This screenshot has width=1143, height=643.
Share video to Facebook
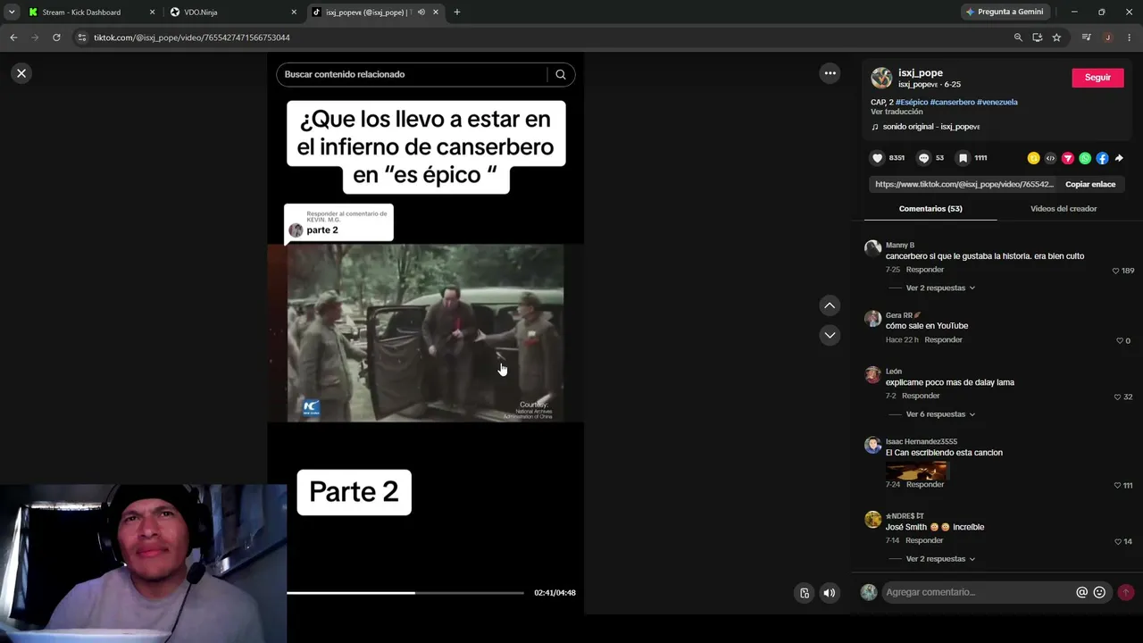click(1102, 158)
